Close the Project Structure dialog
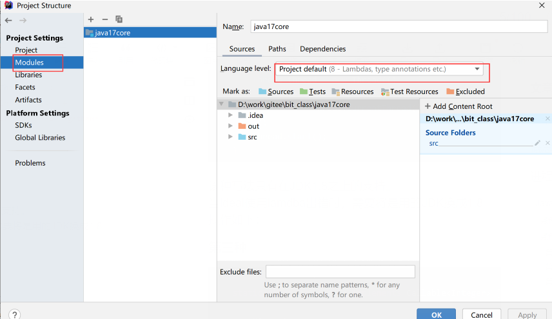 [x=542, y=5]
